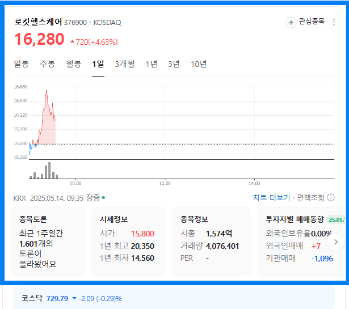Open the 종목정보 card heading
The height and width of the screenshot is (309, 349).
tap(194, 219)
